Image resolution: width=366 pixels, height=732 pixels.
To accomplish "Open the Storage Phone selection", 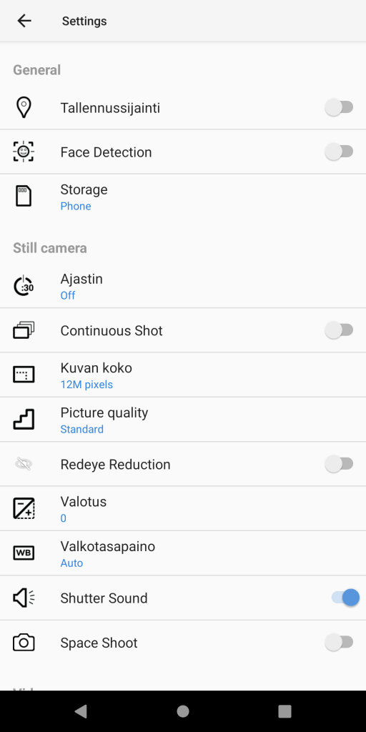I will click(x=183, y=197).
